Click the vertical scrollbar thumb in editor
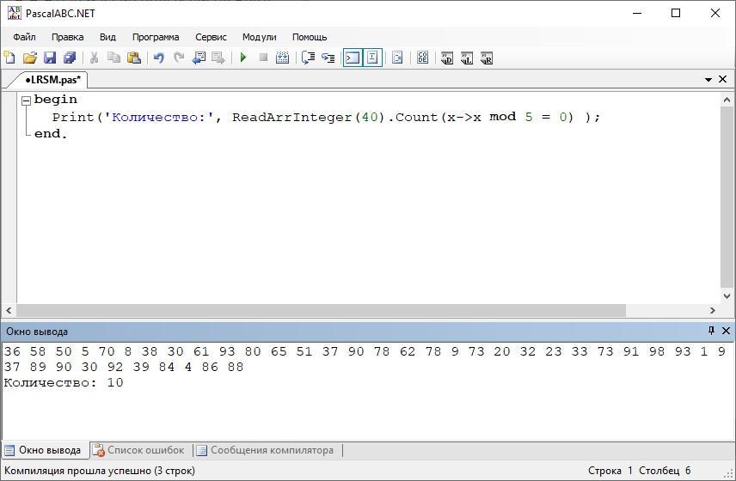Screen dimensions: 736x481 click(727, 196)
